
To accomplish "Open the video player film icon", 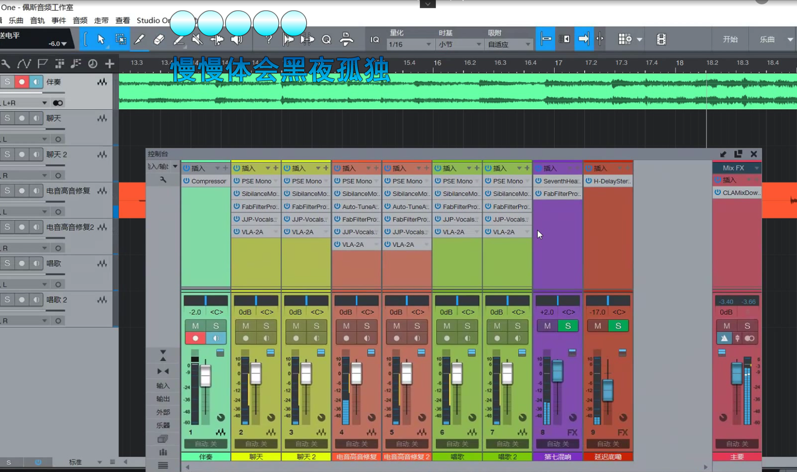I will (x=661, y=39).
